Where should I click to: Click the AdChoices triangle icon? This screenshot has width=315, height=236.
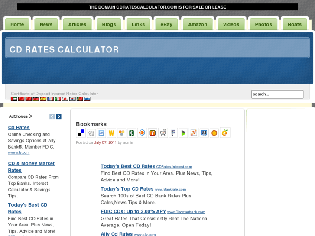coord(30,116)
